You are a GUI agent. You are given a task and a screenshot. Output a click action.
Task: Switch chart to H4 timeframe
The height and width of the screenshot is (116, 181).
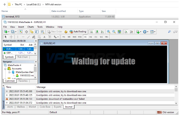pyautogui.click(x=90, y=37)
